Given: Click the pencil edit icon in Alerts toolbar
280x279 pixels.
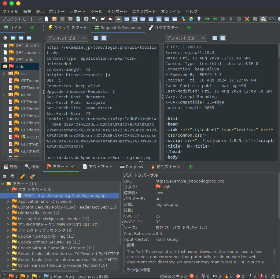Looking at the screenshot, I should [x=23, y=176].
